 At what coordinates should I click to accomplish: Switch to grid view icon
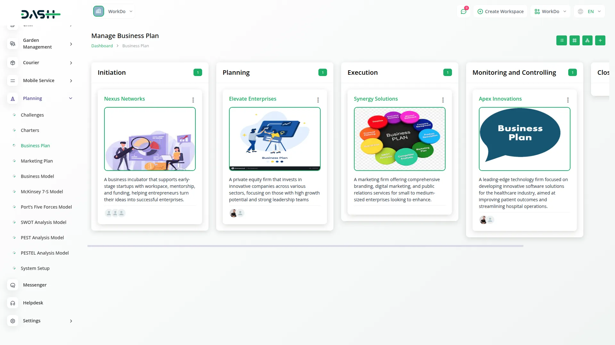coord(574,41)
